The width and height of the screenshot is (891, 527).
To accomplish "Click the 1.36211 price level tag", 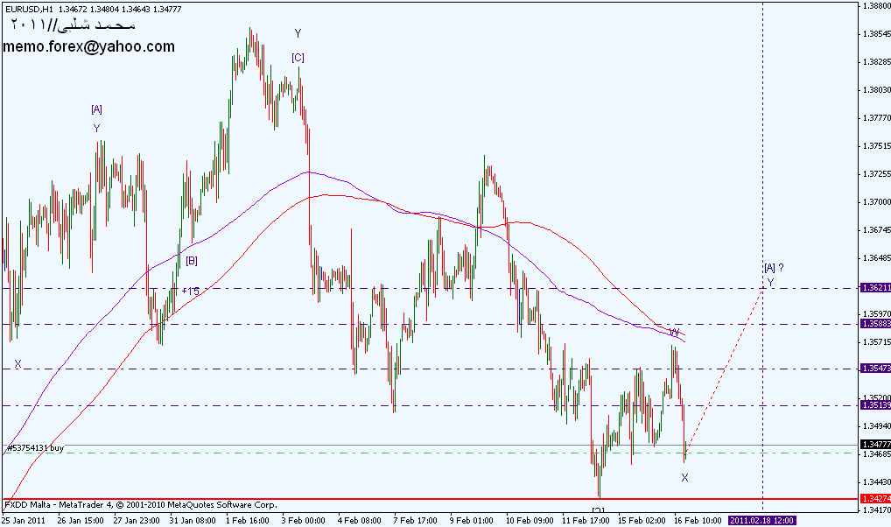I will (874, 287).
